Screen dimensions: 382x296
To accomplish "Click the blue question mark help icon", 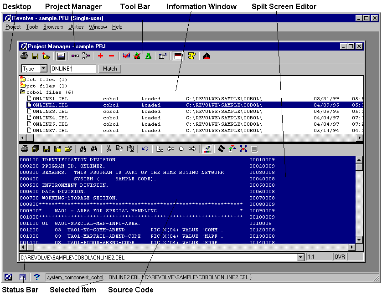I will point(37,277).
